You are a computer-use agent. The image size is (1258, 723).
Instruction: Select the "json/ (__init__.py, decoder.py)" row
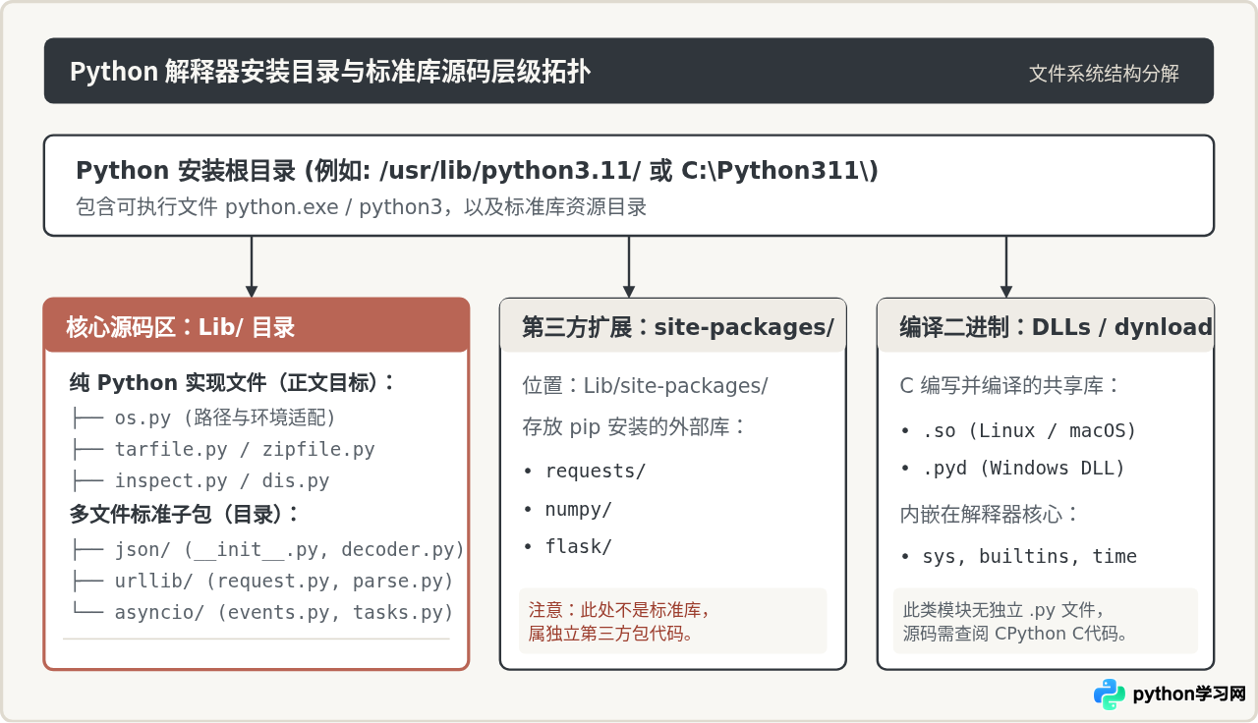[267, 549]
